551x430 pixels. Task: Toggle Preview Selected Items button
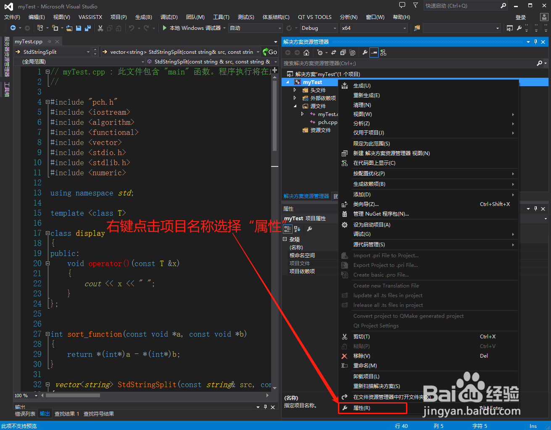(374, 53)
